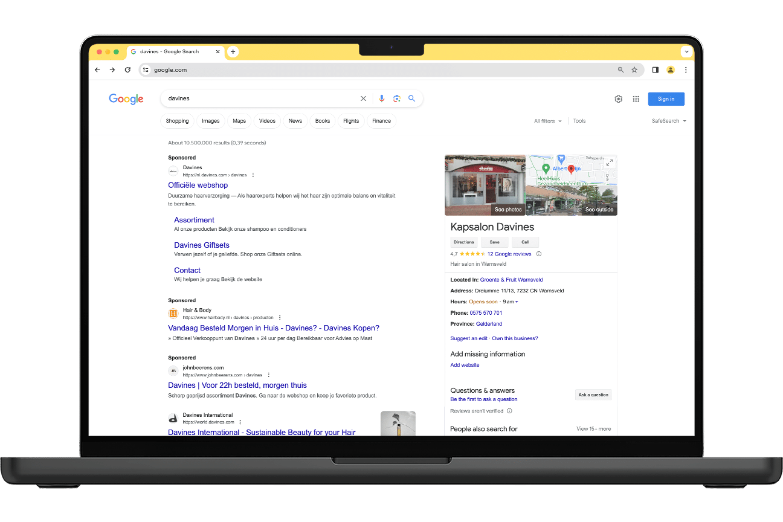Open the 12 Google reviews link

click(x=509, y=254)
